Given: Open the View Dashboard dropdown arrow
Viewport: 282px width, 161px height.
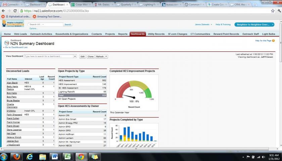Looking at the screenshot, I should 75,56.
